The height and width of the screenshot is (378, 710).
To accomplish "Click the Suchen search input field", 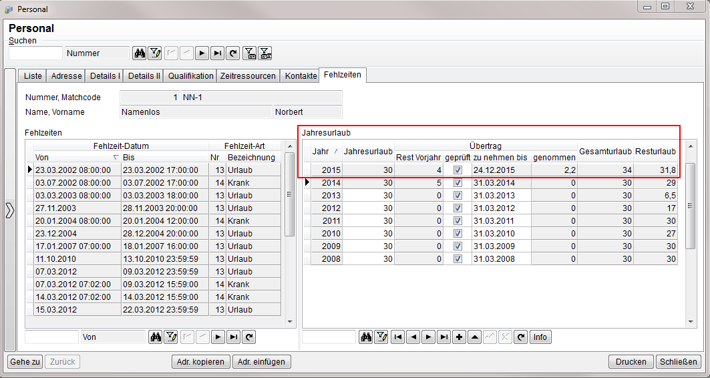I will coord(35,53).
